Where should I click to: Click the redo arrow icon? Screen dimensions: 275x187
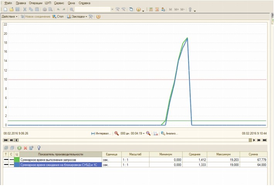pos(64,10)
